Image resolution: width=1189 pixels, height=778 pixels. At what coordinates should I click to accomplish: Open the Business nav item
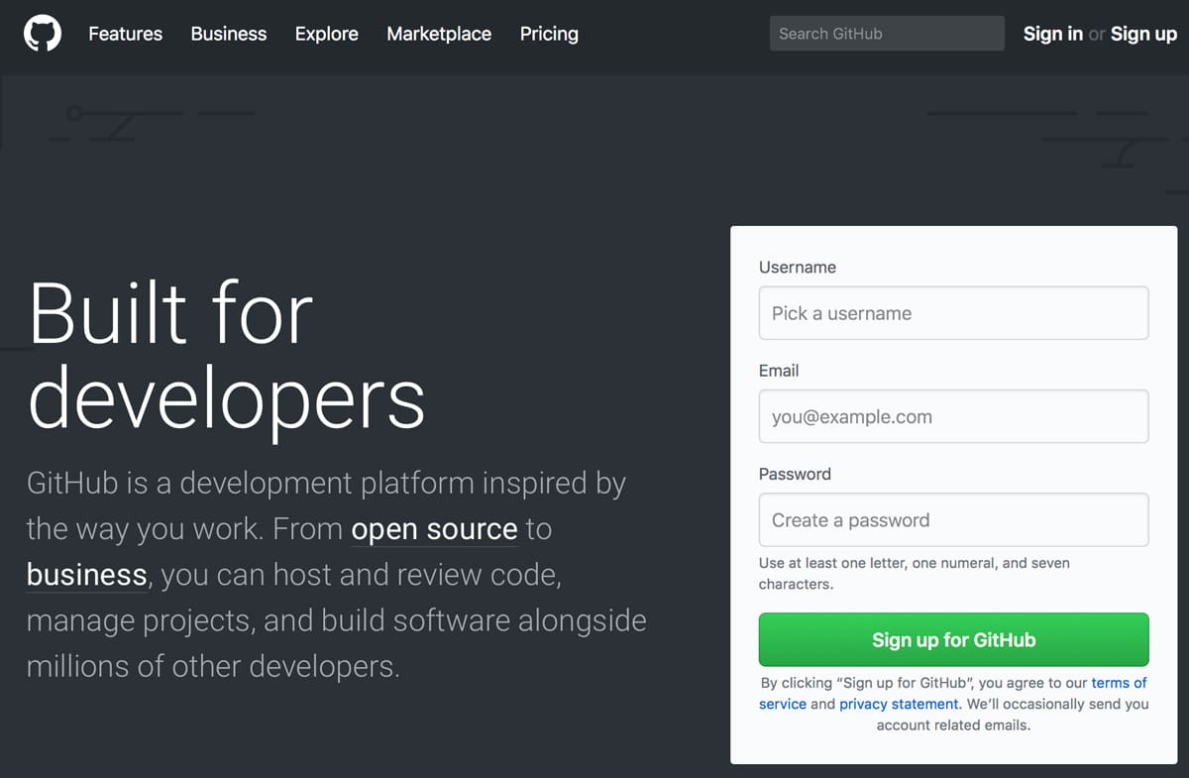coord(229,34)
